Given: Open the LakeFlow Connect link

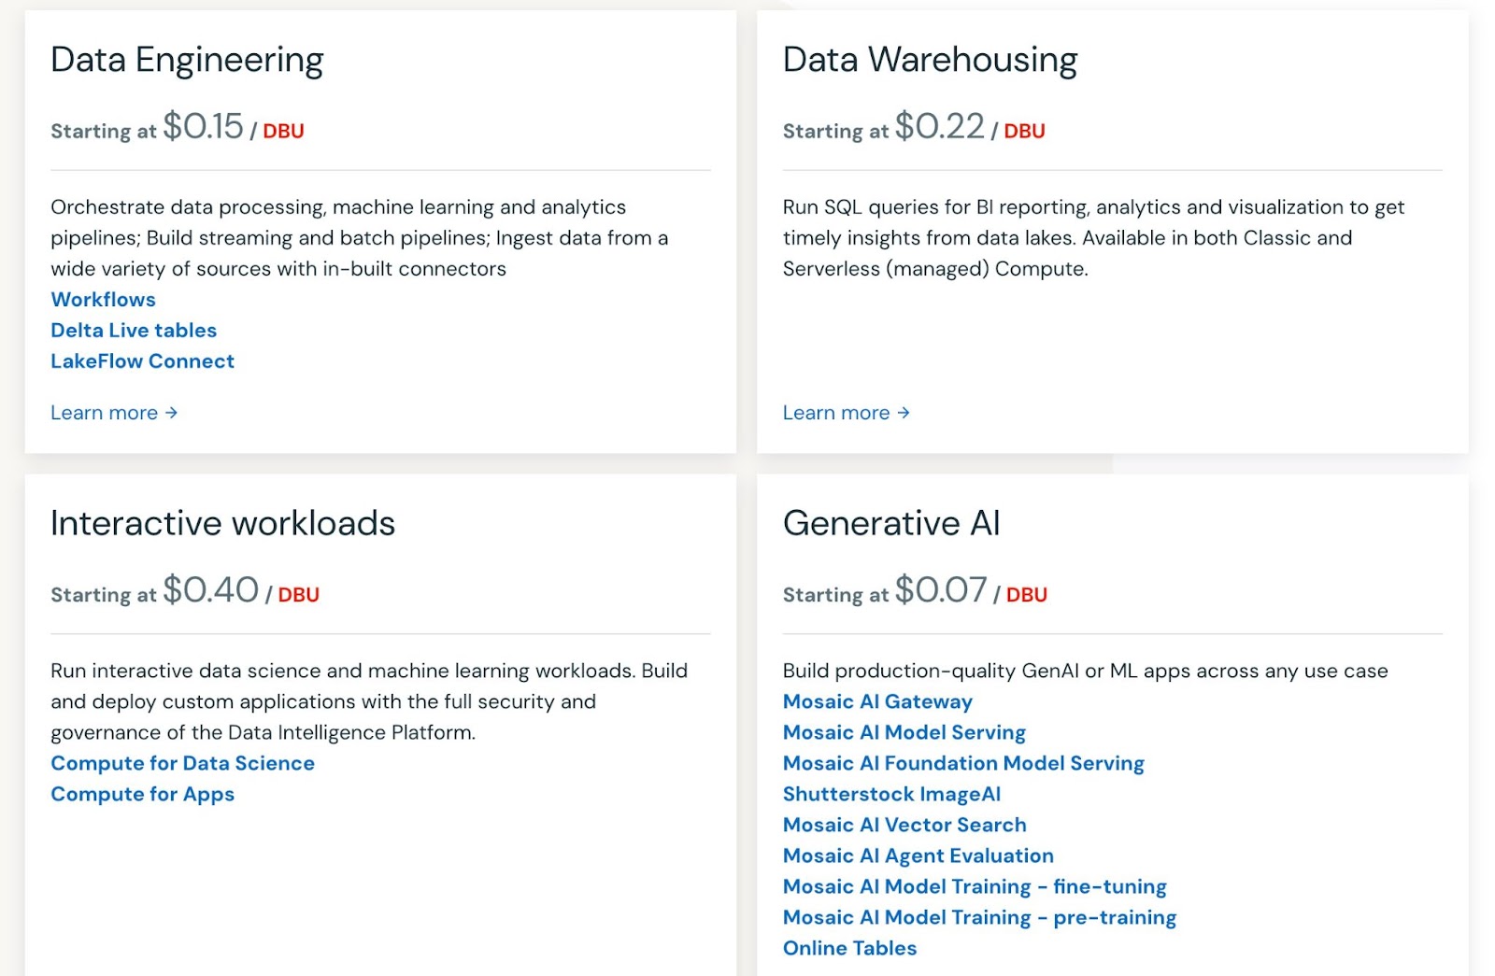Looking at the screenshot, I should [142, 361].
